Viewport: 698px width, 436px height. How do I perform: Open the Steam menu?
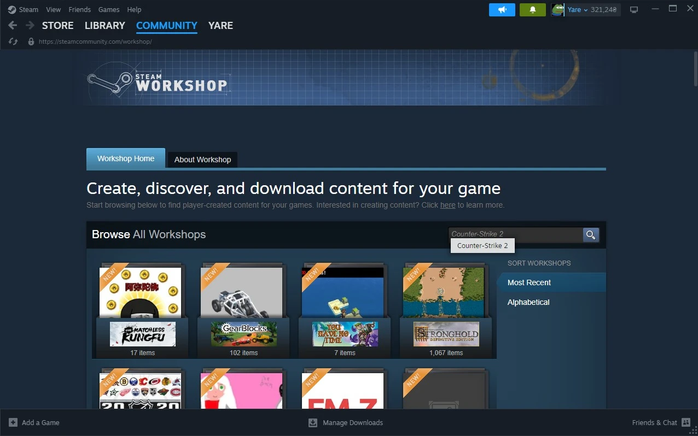28,10
